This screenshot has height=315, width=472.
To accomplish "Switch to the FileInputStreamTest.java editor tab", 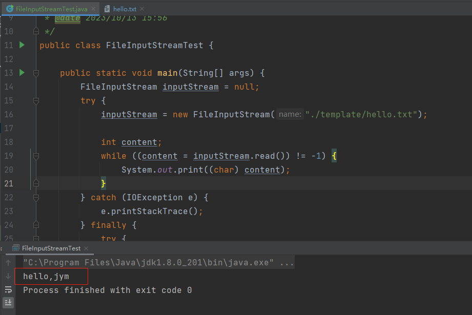I will tap(51, 9).
